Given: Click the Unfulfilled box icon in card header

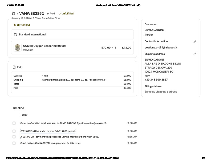Looking at the screenshot, I should point(14,25).
